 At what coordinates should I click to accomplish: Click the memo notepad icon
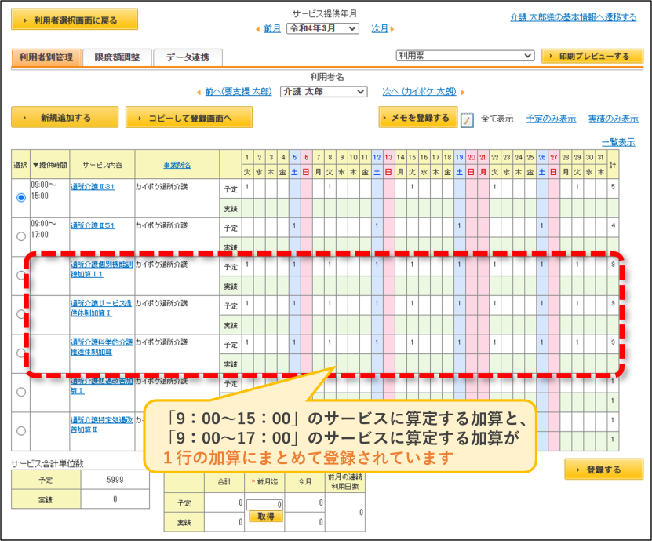point(467,120)
